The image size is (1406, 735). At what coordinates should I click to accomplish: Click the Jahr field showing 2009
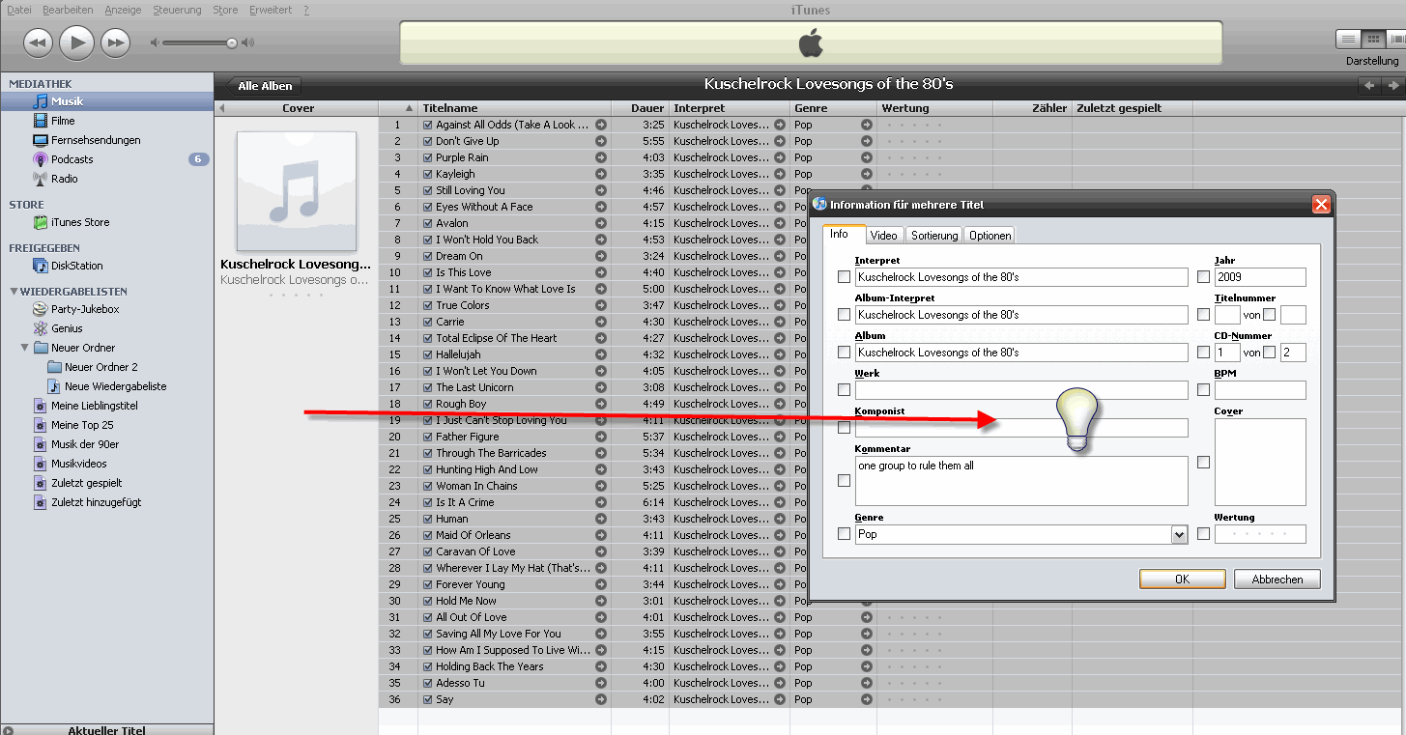pyautogui.click(x=1260, y=277)
